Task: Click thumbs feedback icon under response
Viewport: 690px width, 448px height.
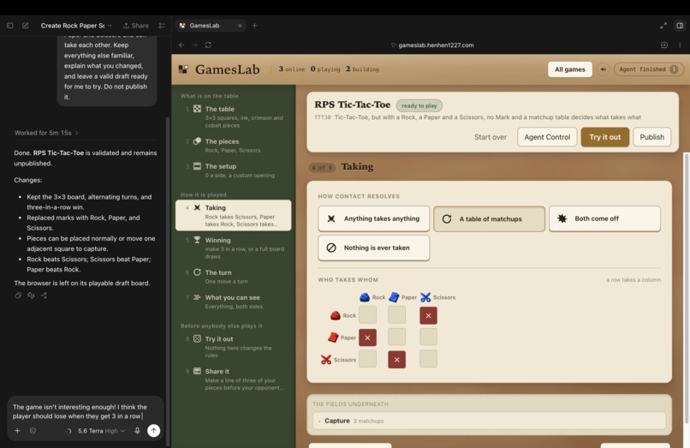Action: (x=31, y=296)
